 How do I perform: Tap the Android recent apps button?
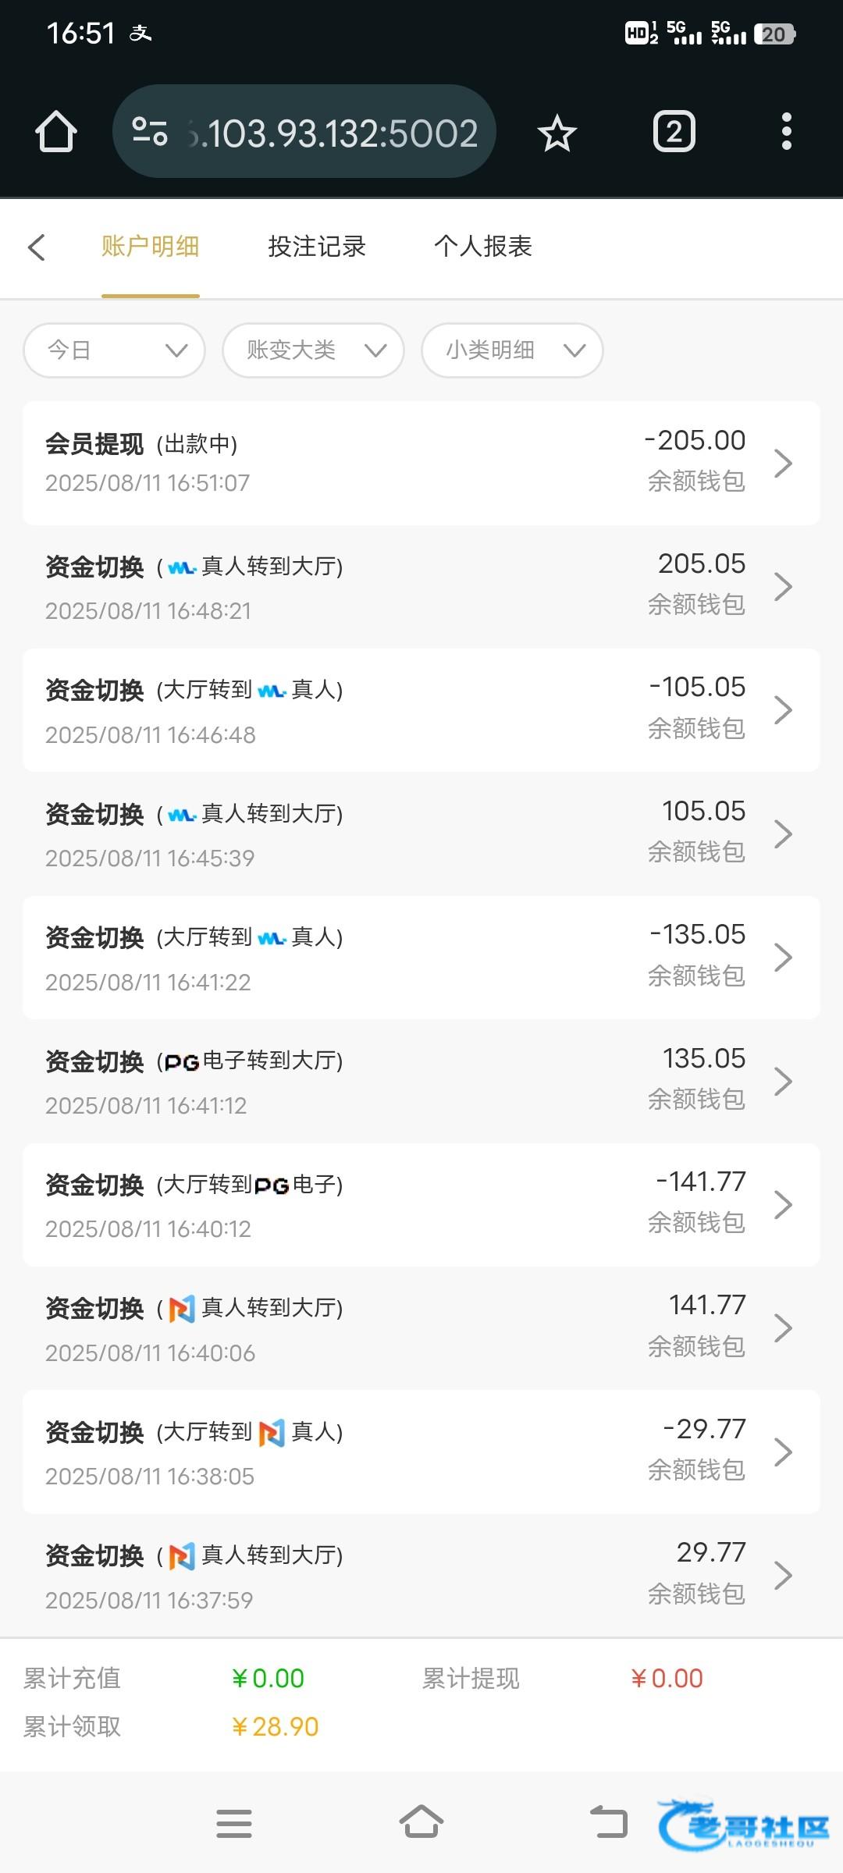pos(233,1824)
